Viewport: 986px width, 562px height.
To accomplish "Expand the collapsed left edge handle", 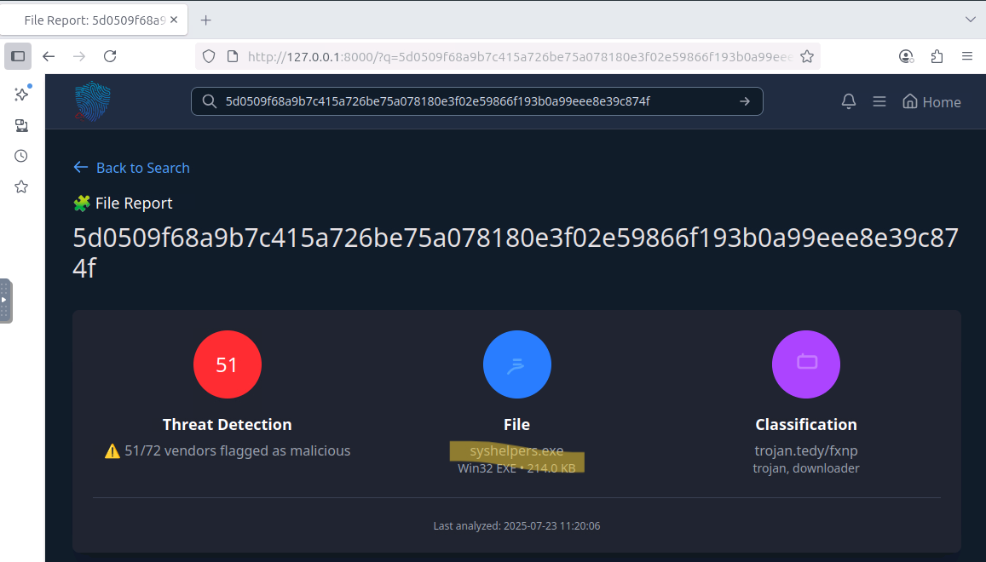I will [6, 301].
